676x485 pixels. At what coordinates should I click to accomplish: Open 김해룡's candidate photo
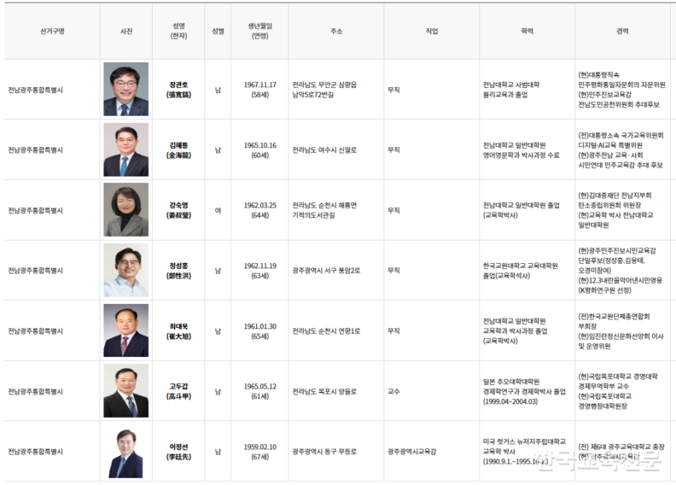[x=125, y=149]
